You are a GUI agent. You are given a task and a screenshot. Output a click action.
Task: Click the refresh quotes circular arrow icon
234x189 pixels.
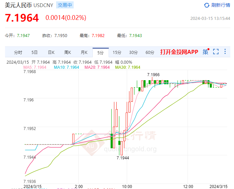click(206, 5)
